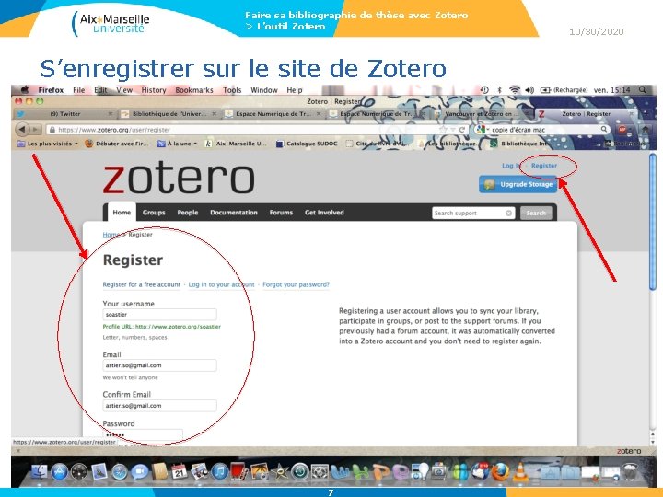The height and width of the screenshot is (497, 663).
Task: Open the Catalogue SUDOC bookmark
Action: point(307,144)
